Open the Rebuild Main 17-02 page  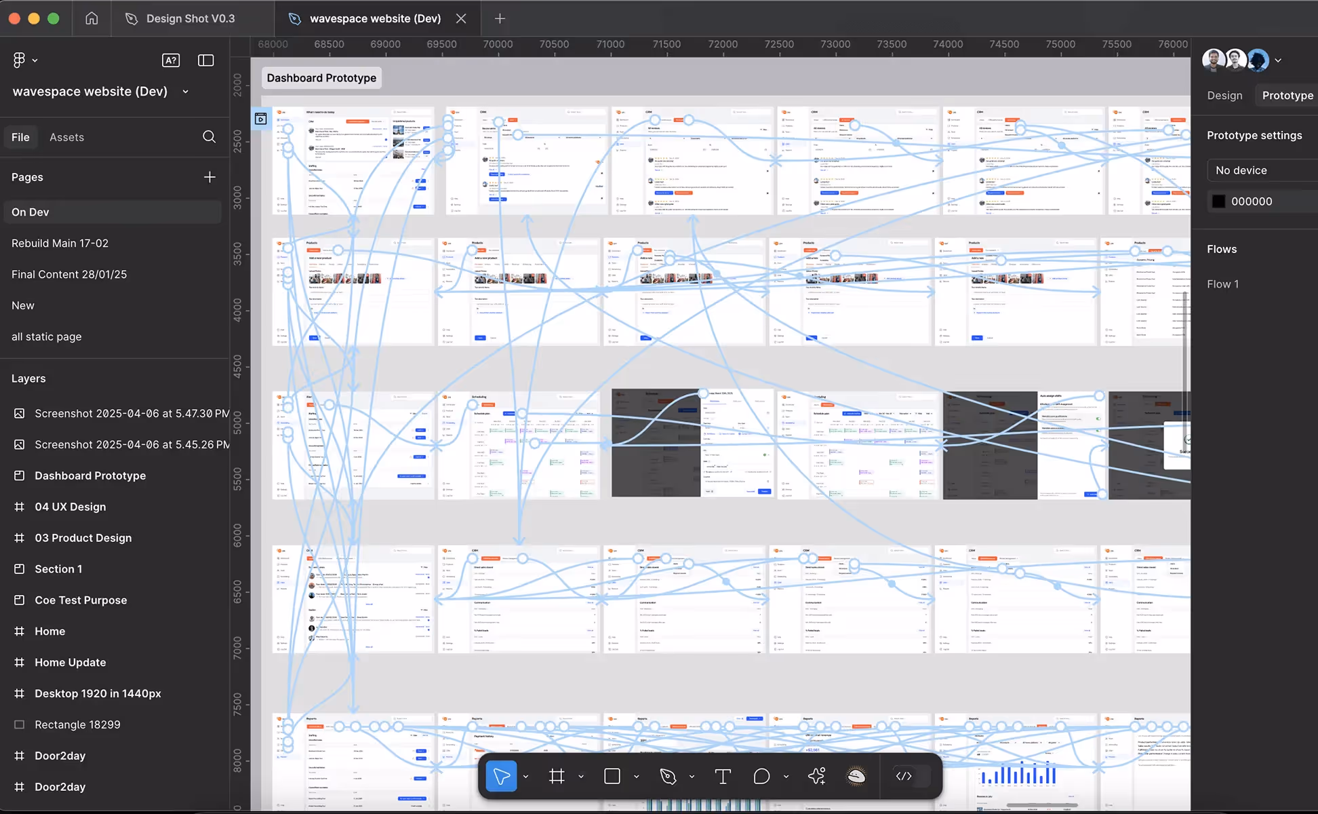pos(60,243)
